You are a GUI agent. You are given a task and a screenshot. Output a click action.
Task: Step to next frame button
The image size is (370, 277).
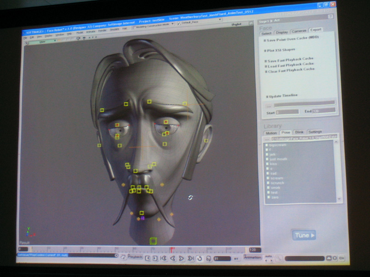click(155, 258)
